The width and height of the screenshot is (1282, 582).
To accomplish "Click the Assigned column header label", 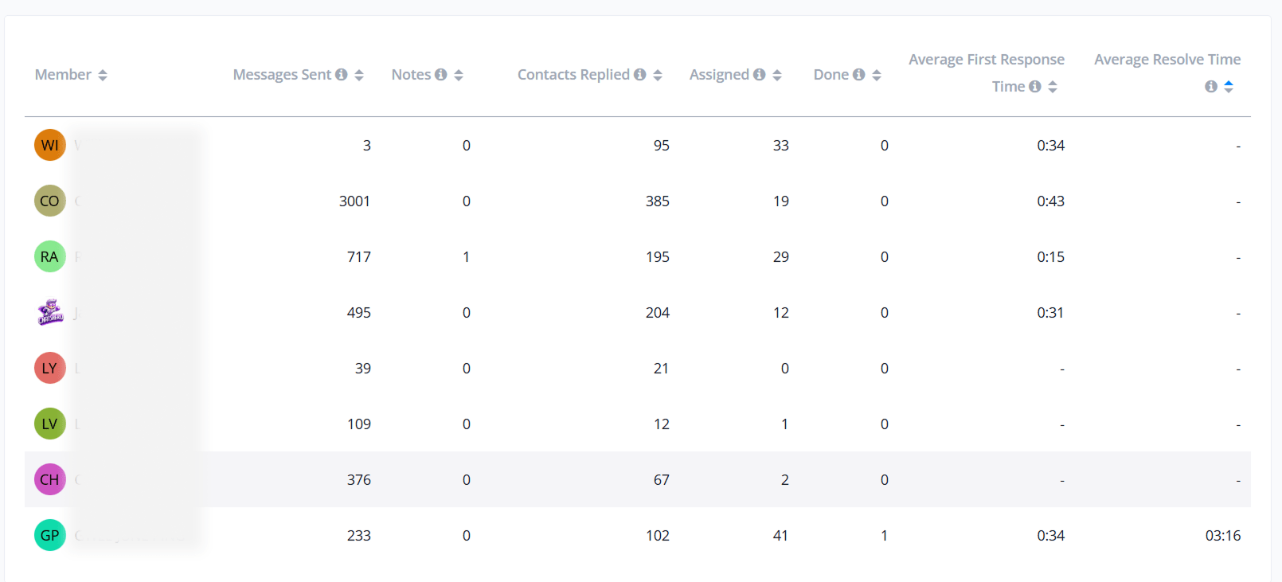I will pos(719,75).
